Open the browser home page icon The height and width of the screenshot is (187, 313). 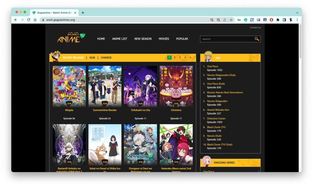tap(35, 20)
